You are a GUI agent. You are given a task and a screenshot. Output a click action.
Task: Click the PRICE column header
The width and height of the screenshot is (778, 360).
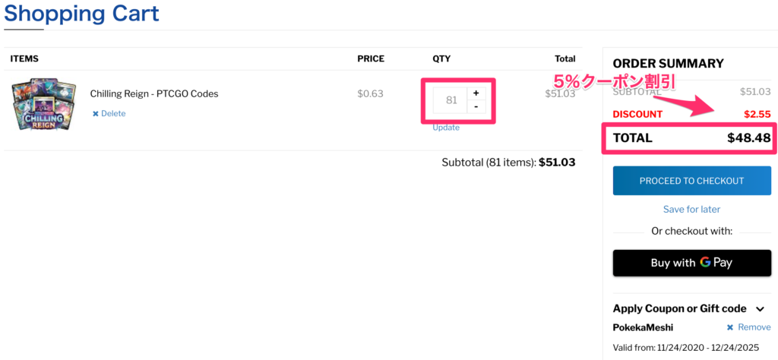[371, 58]
